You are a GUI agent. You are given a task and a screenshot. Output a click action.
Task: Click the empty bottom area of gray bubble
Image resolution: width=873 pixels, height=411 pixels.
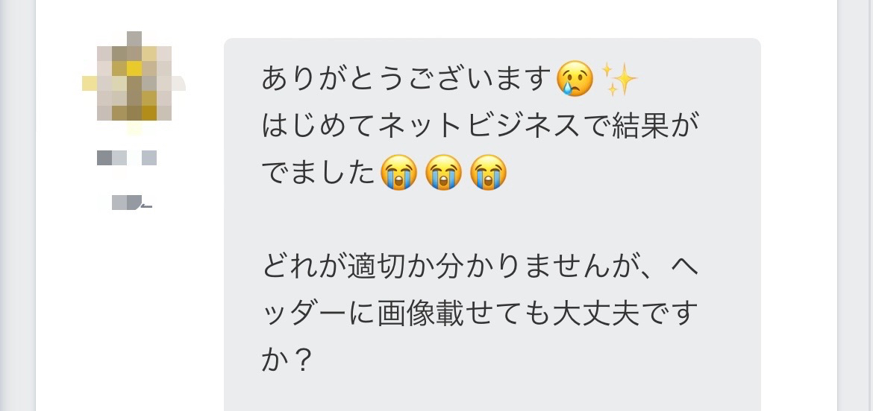(x=492, y=395)
